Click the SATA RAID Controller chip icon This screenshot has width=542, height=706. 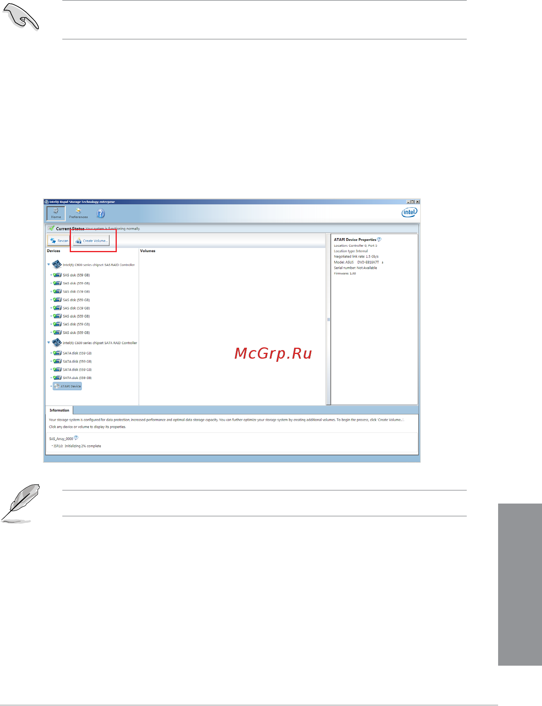point(57,343)
